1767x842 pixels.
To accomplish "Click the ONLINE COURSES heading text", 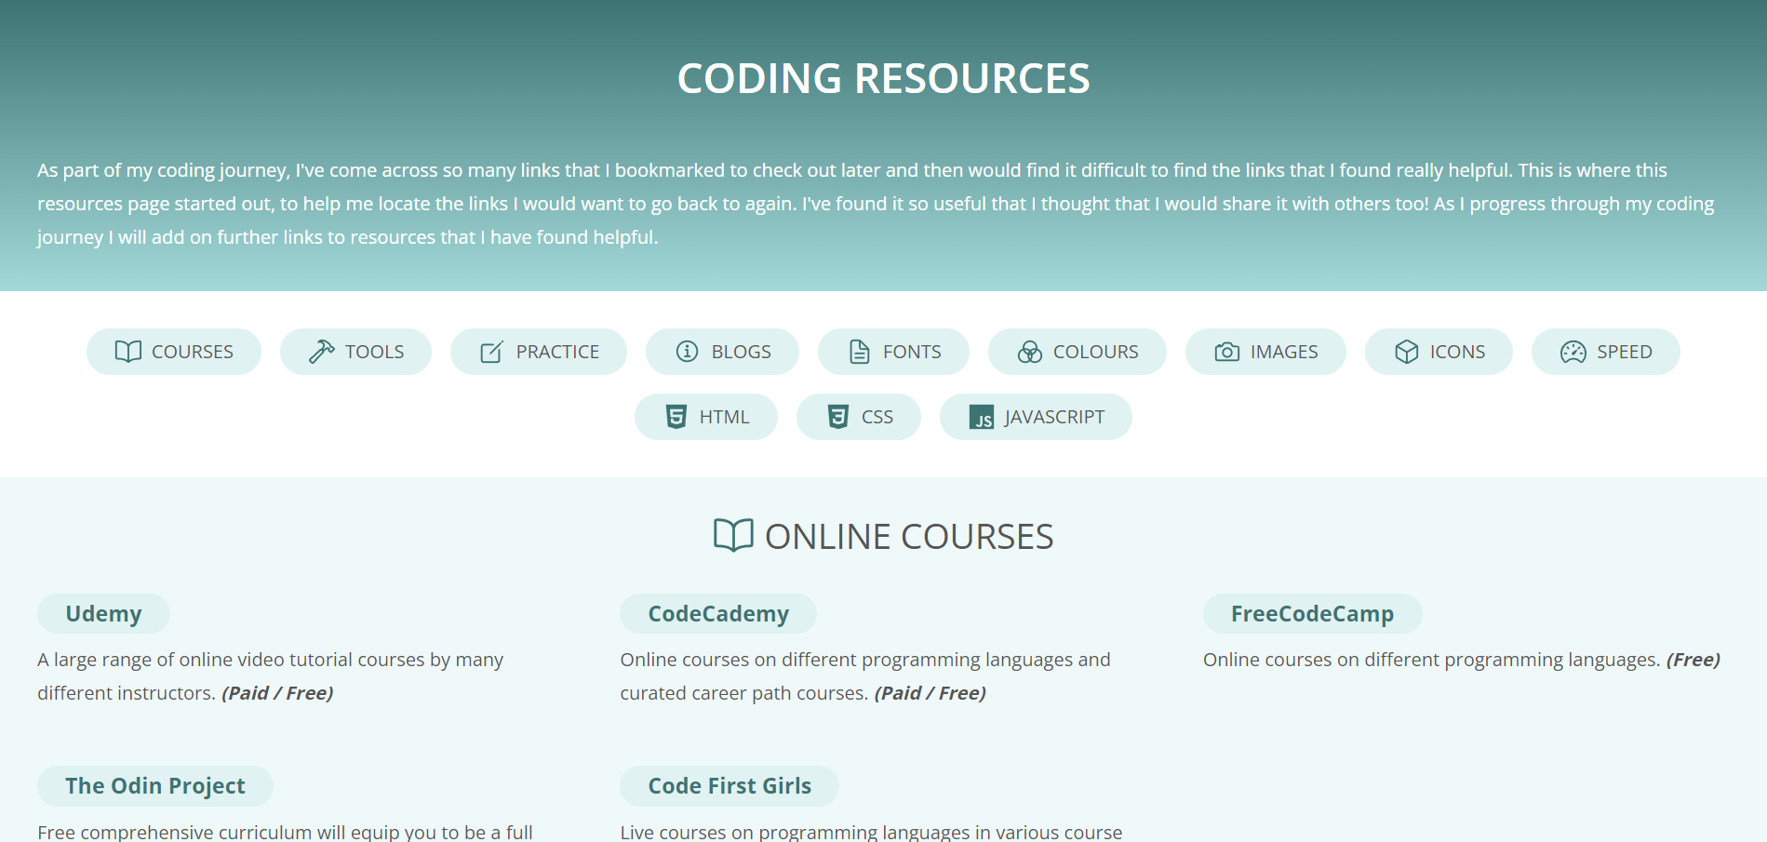I will [x=909, y=537].
